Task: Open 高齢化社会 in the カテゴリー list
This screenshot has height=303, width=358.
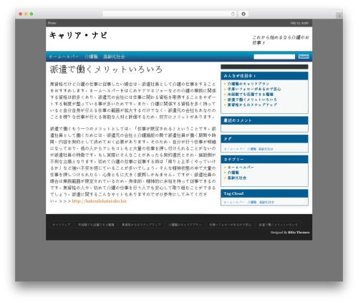Action: click(237, 178)
